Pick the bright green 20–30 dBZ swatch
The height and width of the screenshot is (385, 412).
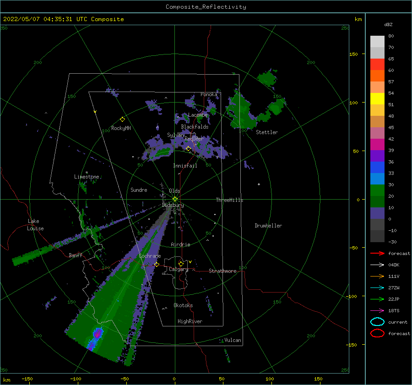(377, 190)
